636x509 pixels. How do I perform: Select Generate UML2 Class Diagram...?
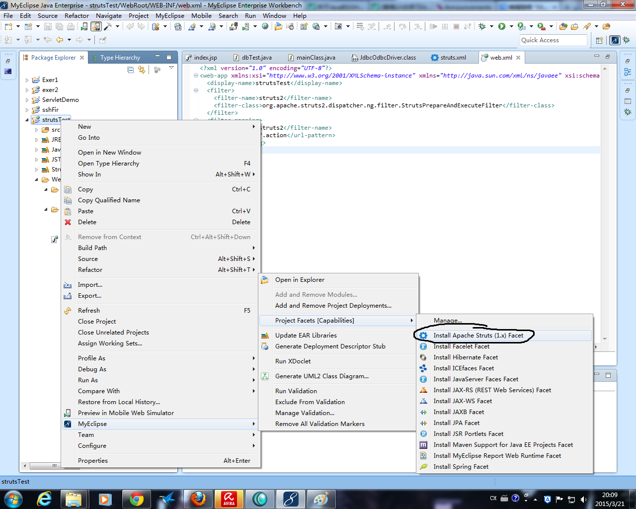coord(338,376)
